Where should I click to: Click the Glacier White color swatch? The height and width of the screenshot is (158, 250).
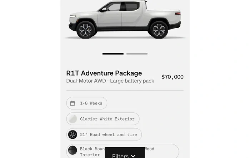pyautogui.click(x=73, y=119)
